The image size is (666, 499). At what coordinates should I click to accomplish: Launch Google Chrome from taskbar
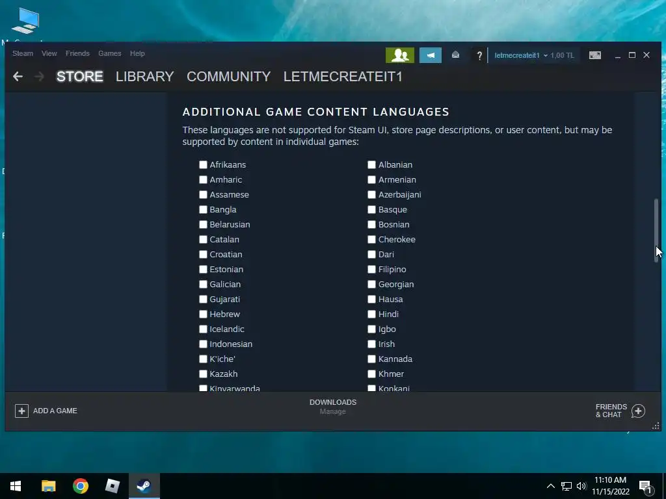80,486
